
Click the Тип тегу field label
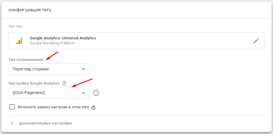16,27
